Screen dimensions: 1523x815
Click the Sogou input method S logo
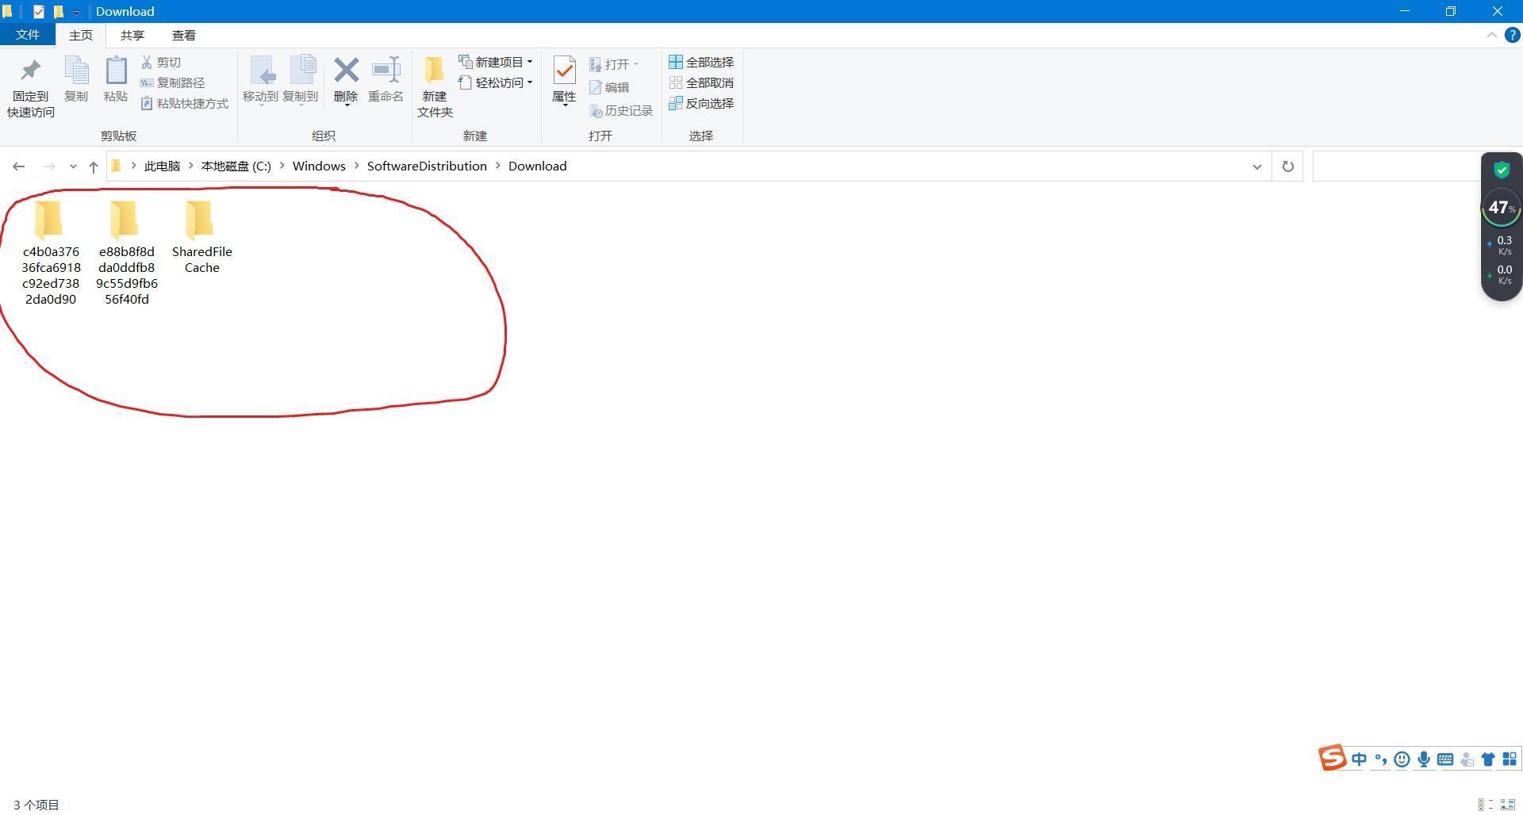coord(1333,758)
